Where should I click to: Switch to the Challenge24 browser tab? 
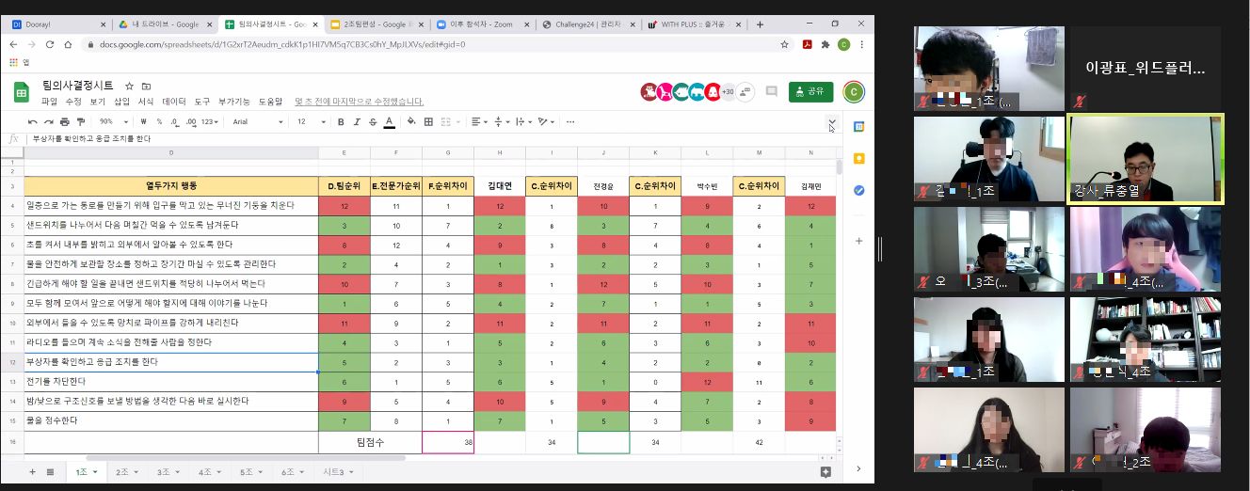[x=591, y=24]
